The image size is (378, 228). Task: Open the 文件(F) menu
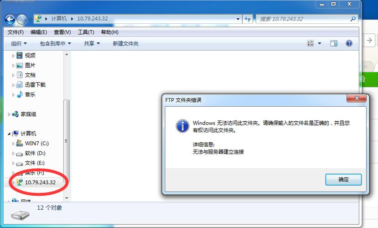[16, 32]
